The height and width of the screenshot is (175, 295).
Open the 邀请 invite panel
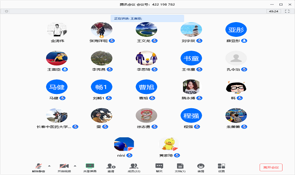click(111, 168)
